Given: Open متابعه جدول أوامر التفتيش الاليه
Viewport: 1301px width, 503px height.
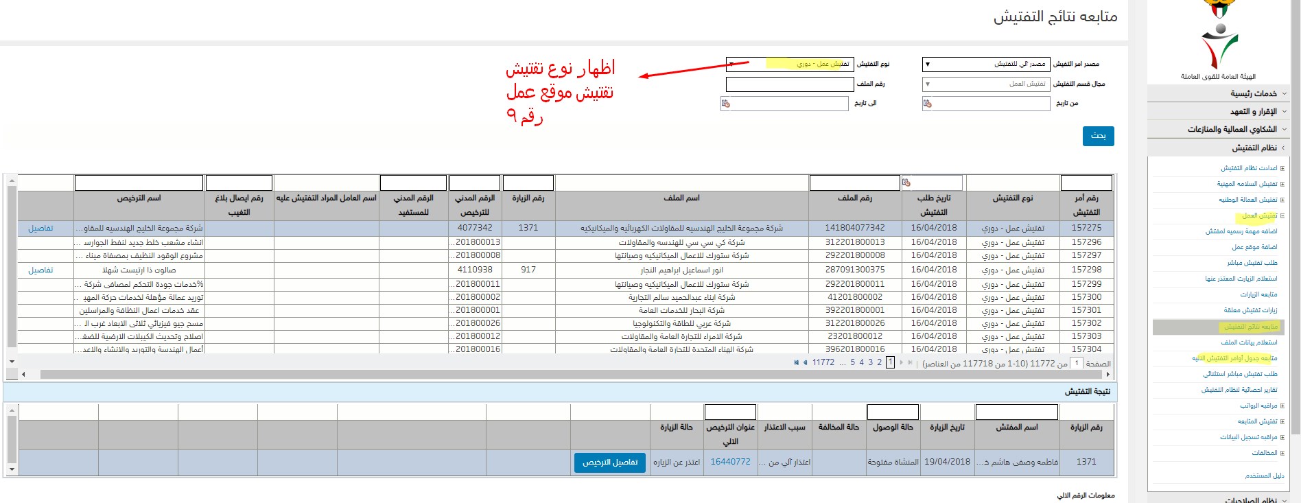Looking at the screenshot, I should pos(1234,358).
